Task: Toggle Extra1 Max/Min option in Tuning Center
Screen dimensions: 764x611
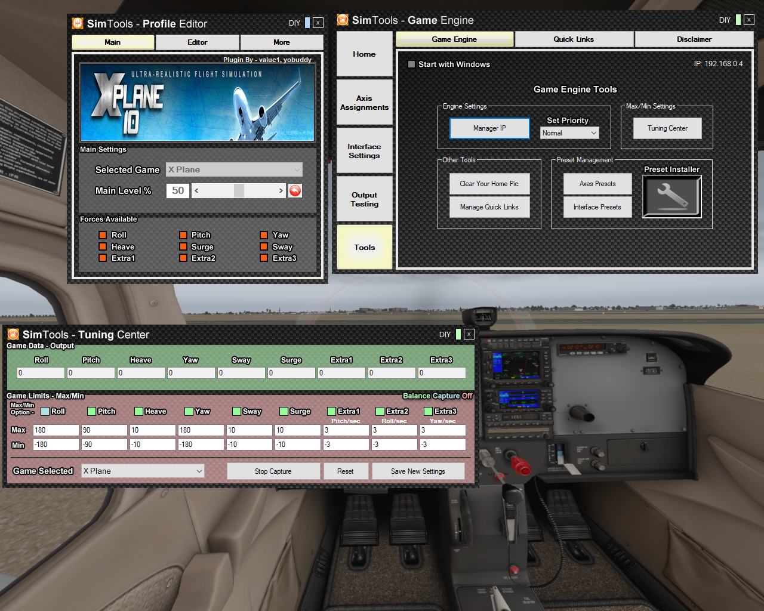Action: 332,411
